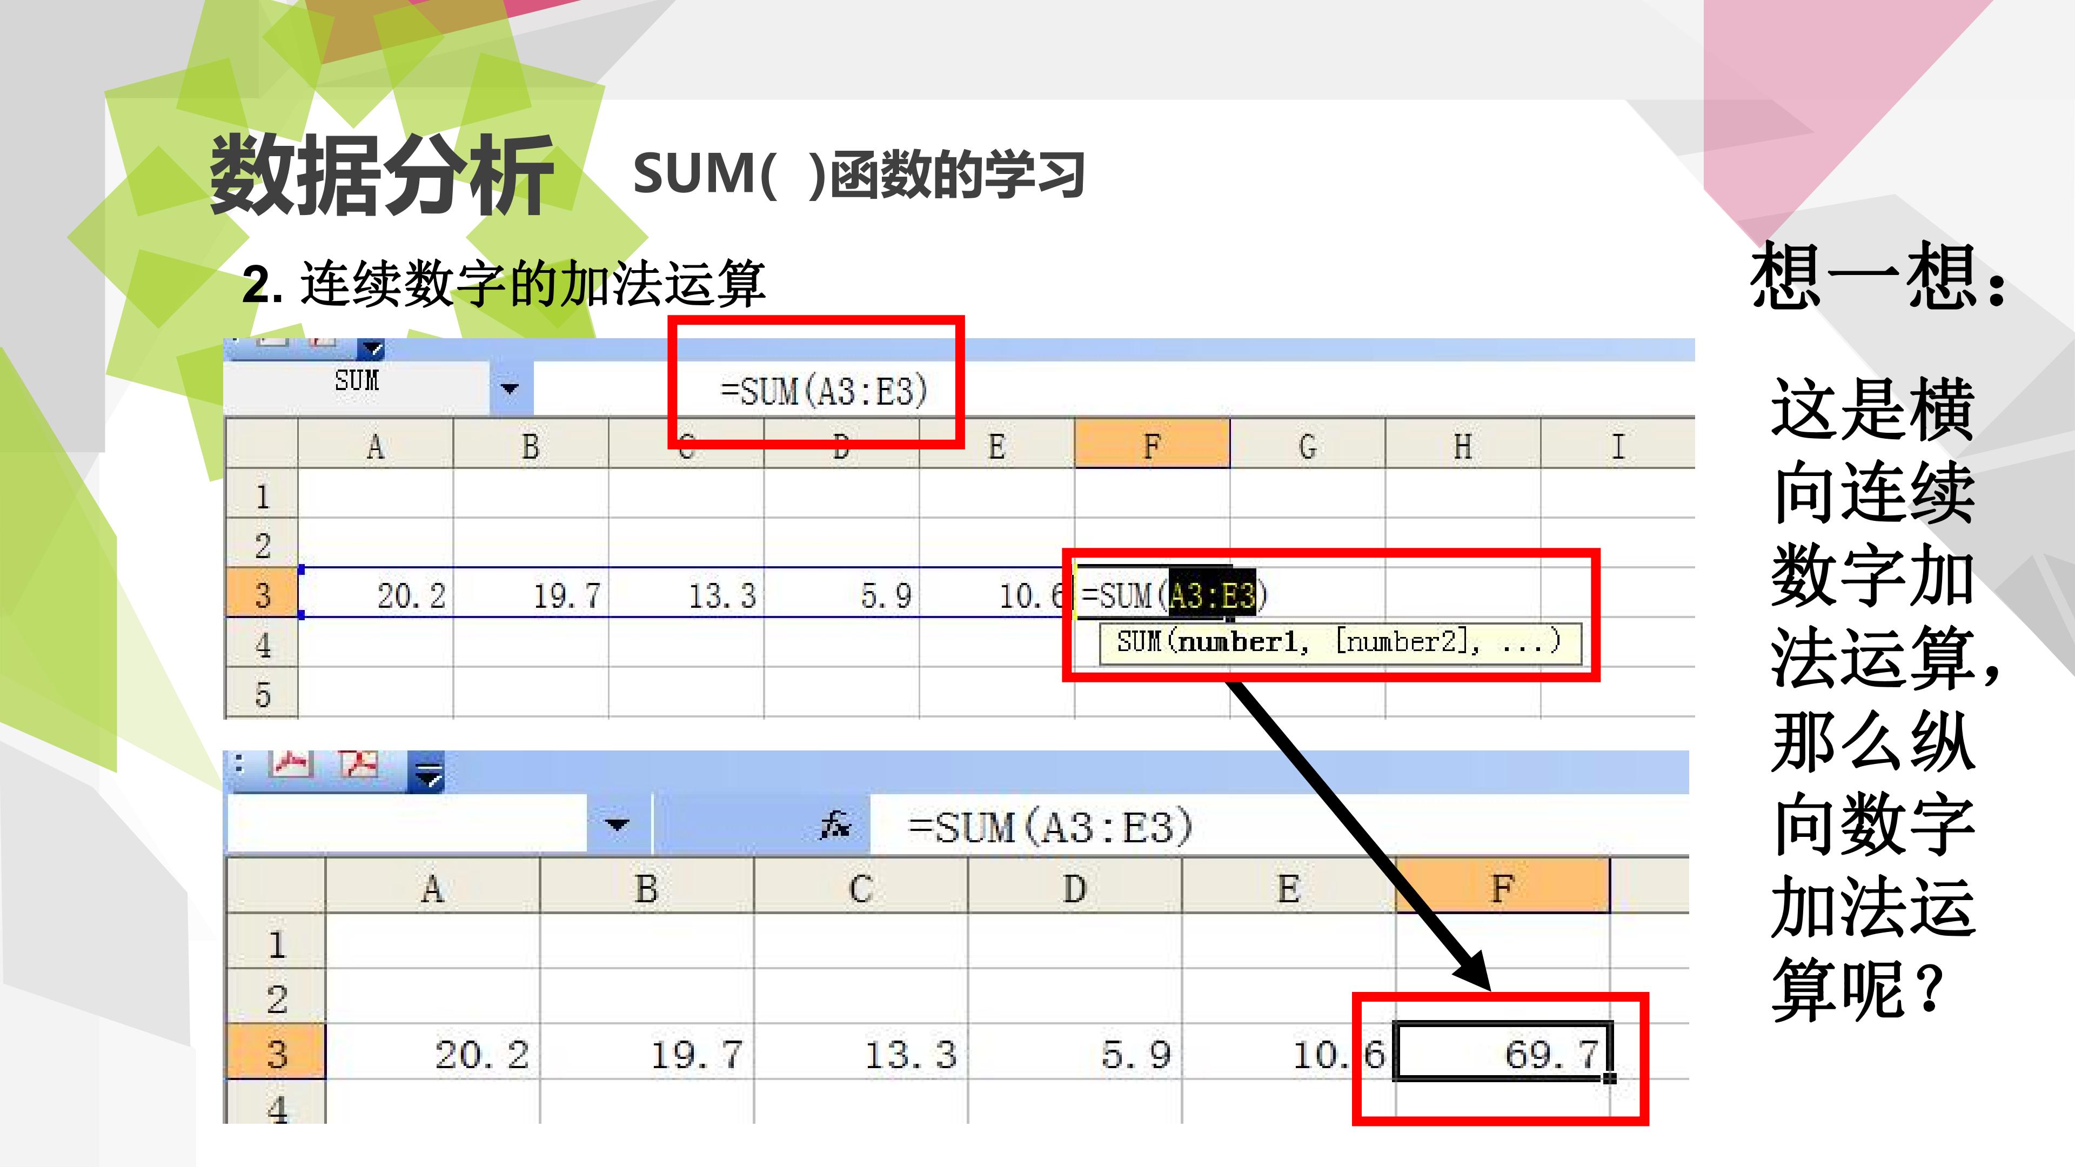Select column G header in upper spreadsheet

pyautogui.click(x=1308, y=445)
